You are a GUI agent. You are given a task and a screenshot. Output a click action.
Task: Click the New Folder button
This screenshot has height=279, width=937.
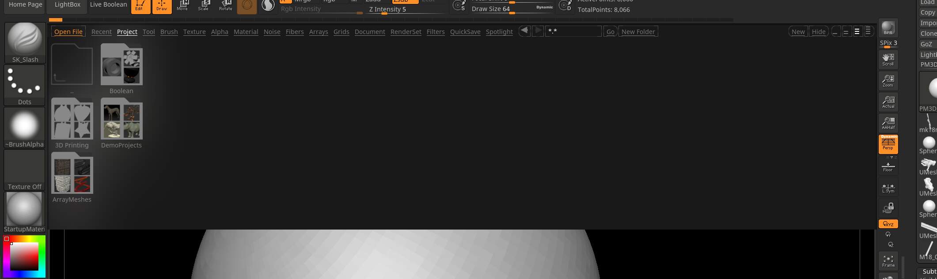(x=638, y=32)
